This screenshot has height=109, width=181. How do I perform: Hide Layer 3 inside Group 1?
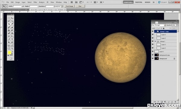[153, 45]
